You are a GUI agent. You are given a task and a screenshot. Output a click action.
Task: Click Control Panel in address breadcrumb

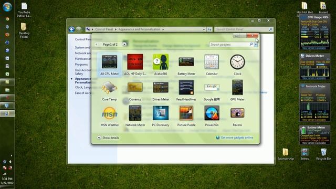[104, 29]
